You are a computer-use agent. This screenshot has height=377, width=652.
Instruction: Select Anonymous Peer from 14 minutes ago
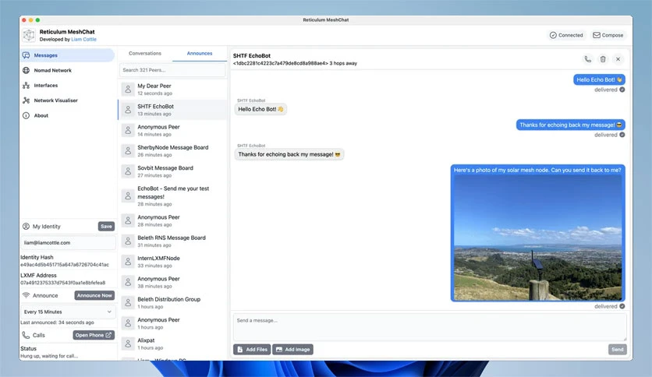(172, 130)
